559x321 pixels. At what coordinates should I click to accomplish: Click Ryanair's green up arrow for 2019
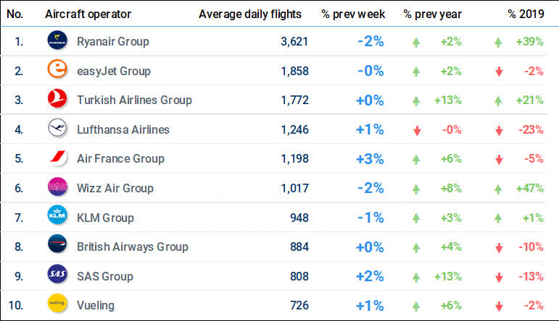[x=498, y=42]
